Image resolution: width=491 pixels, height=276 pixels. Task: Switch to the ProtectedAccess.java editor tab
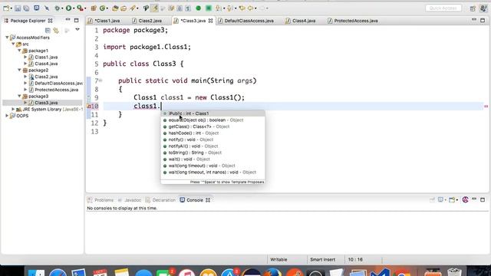click(x=355, y=21)
